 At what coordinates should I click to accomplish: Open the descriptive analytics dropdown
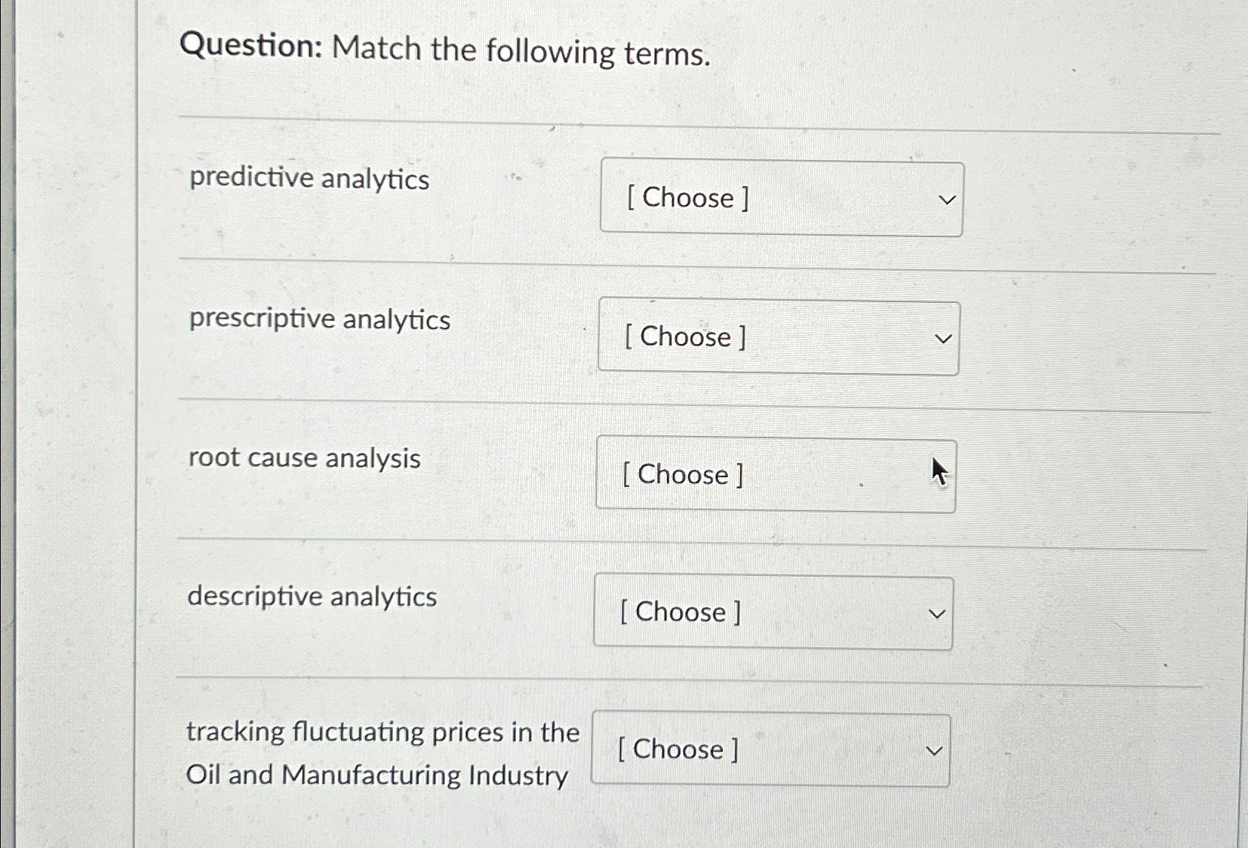click(x=772, y=612)
